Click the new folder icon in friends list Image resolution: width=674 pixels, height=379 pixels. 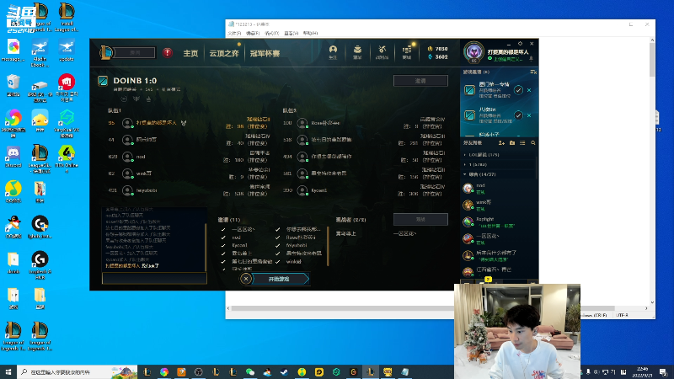[x=512, y=142]
